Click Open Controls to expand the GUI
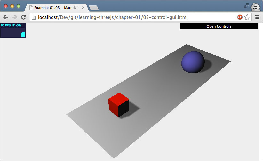 (x=219, y=26)
